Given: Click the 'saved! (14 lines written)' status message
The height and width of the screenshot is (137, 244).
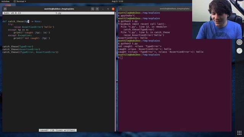Looking at the screenshot, I should pos(58,130).
